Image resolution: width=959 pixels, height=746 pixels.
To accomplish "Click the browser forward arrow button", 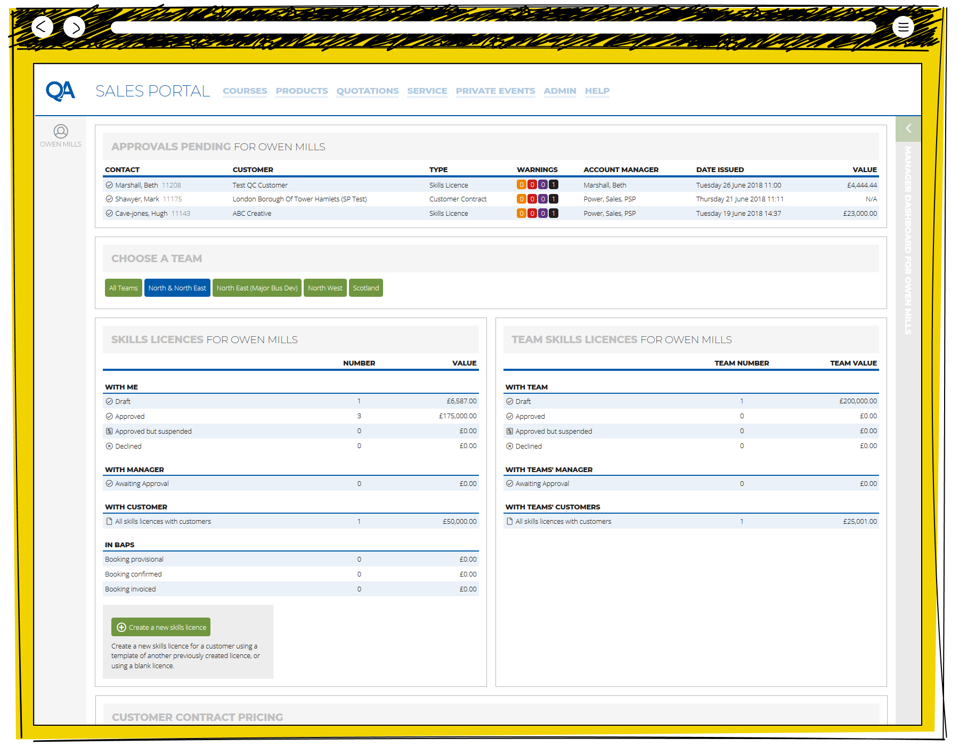I will click(75, 27).
